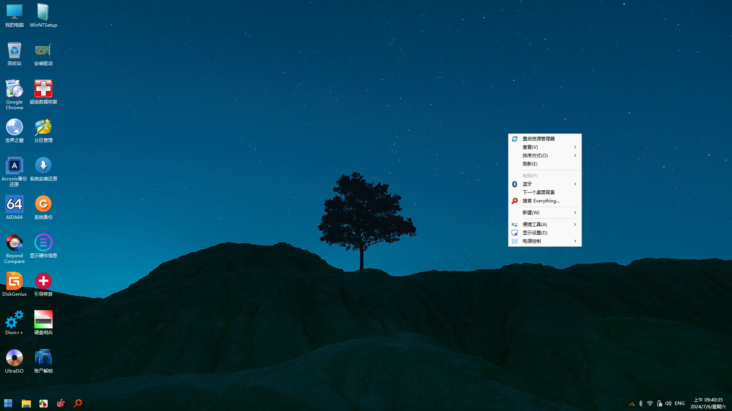Click the Google Chrome desktop icon

14,89
